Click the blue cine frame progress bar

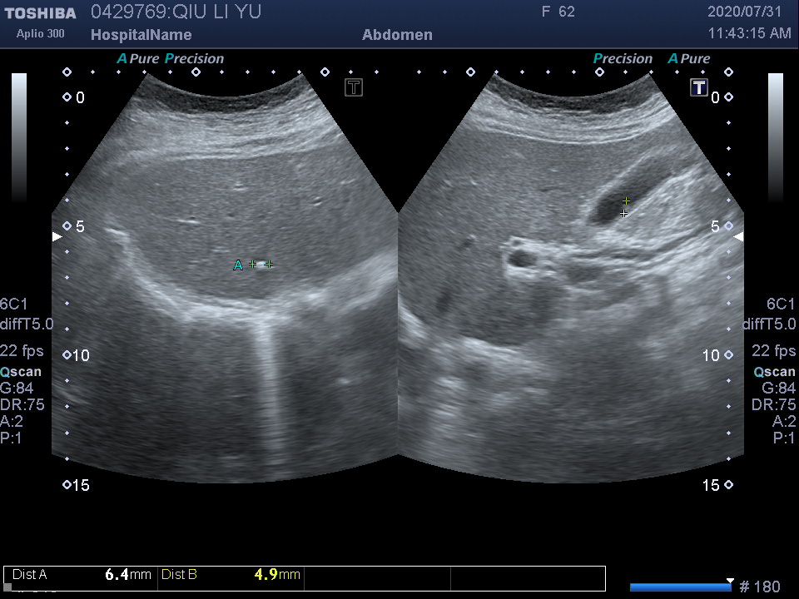pos(680,587)
